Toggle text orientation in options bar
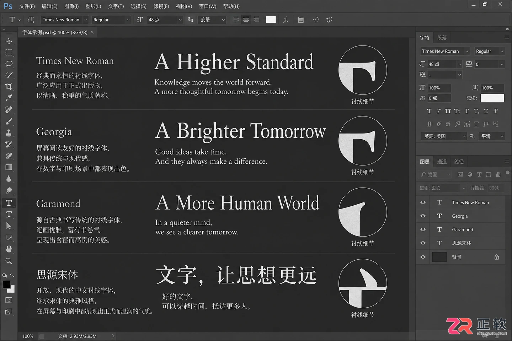Viewport: 512px width, 341px height. pos(31,20)
